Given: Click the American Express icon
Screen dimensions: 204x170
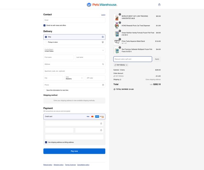Looking at the screenshot, I should click(97, 116).
